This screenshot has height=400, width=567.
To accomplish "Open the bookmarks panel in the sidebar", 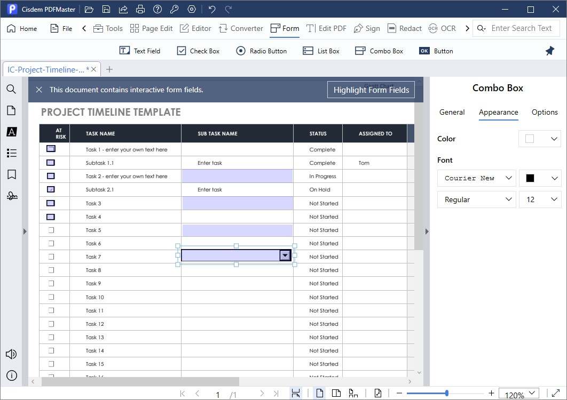I will pyautogui.click(x=11, y=174).
